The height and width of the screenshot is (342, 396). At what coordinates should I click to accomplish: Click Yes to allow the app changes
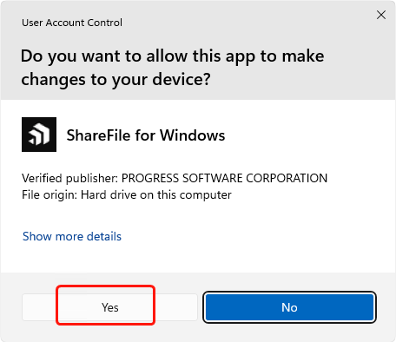(x=109, y=307)
